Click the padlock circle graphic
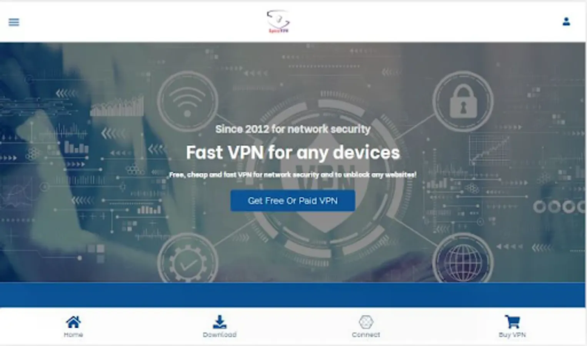This screenshot has height=346, width=587. 463,101
